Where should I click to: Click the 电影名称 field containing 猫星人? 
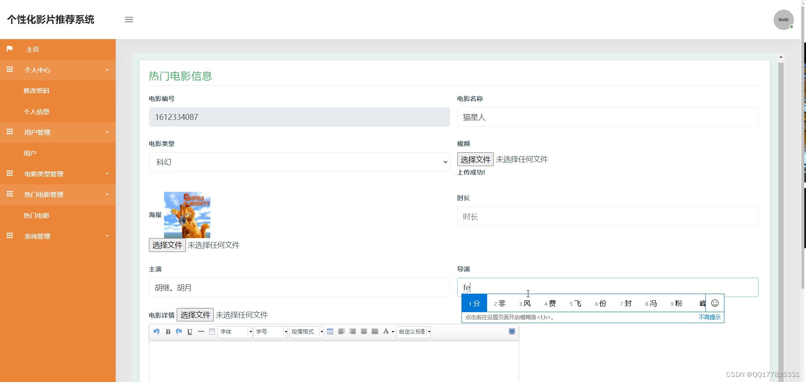607,117
